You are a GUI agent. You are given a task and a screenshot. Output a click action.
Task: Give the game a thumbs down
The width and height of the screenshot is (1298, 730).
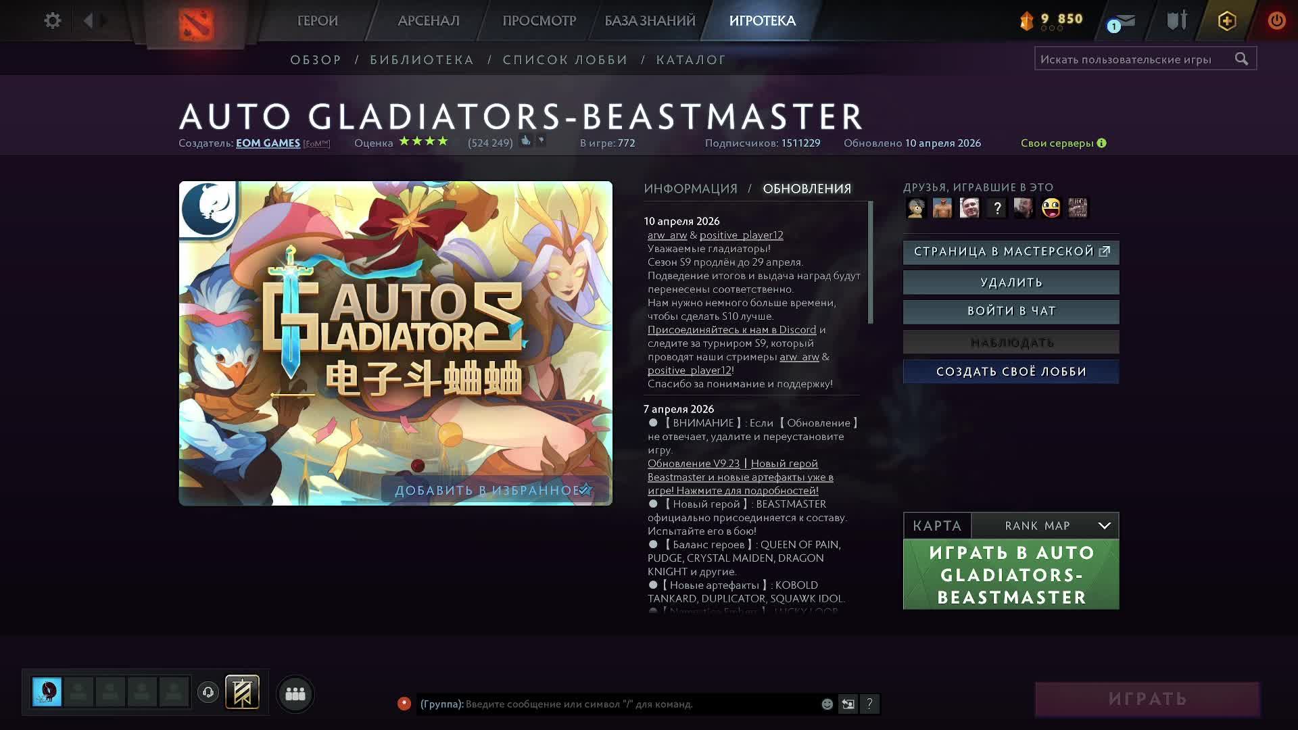[541, 140]
